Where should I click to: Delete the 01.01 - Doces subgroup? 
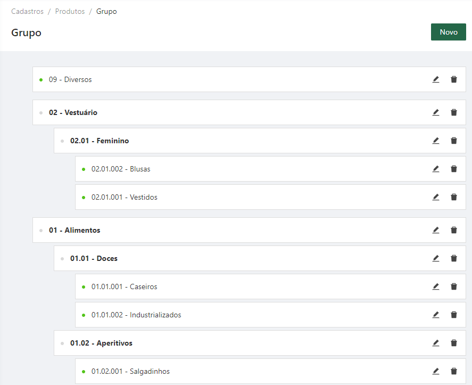(453, 258)
